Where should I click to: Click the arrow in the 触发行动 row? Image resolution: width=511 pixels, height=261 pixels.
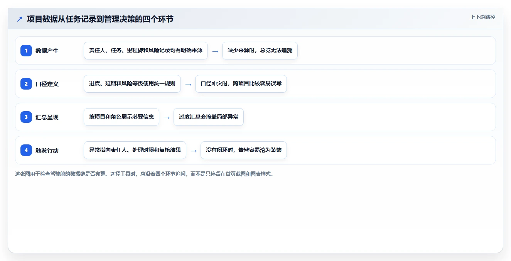coord(194,151)
